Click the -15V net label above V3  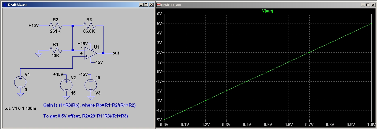pos(84,74)
